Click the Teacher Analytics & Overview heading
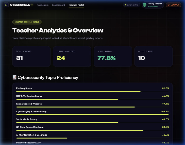Viewport: 185px width, 145px height. (x=58, y=30)
